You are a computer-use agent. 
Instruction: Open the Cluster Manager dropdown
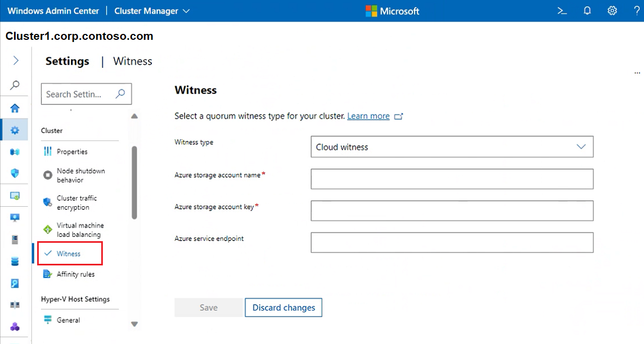152,11
